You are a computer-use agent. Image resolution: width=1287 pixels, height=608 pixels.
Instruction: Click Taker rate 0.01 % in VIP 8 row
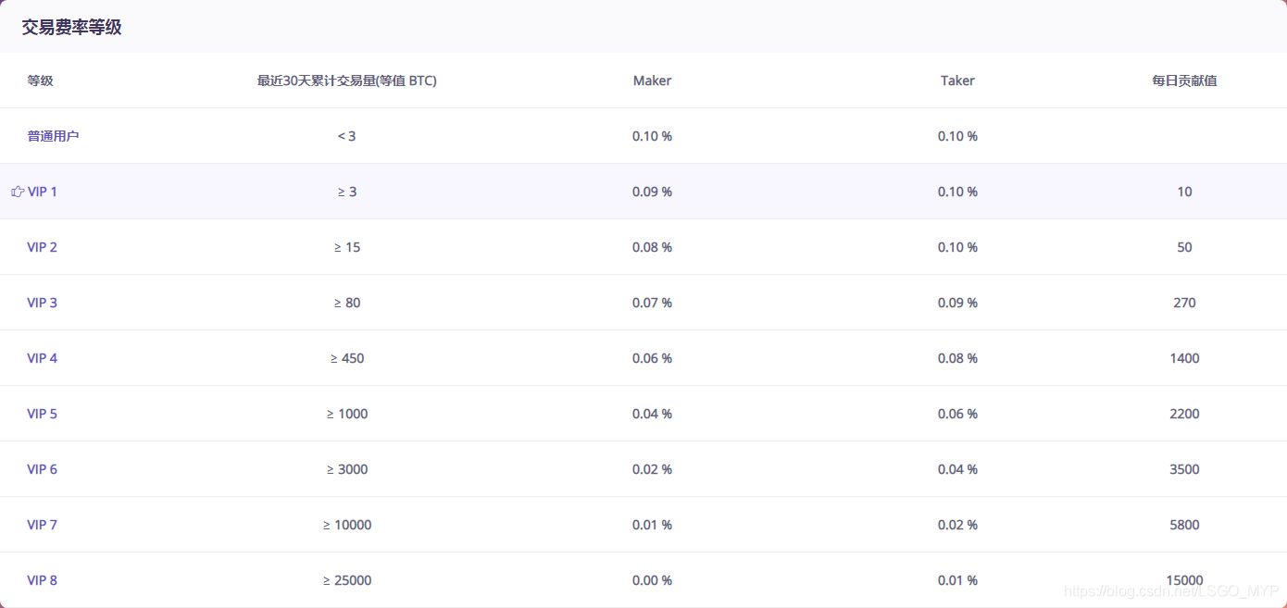click(957, 580)
